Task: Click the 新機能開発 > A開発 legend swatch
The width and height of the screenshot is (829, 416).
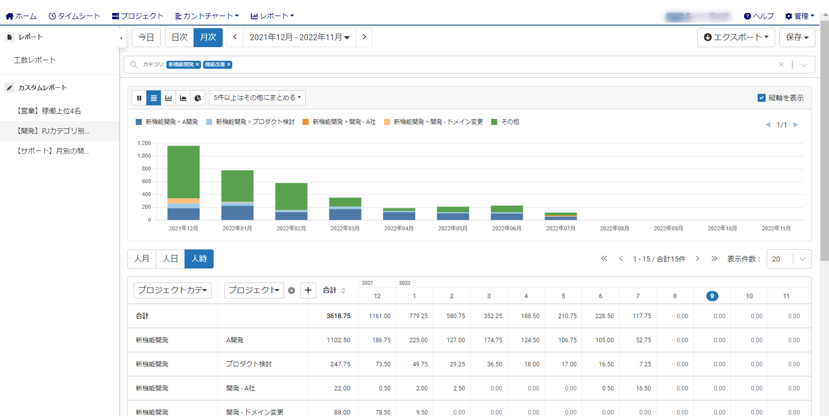Action: point(139,122)
